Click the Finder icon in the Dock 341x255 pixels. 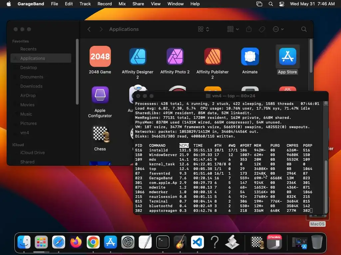pos(24,242)
